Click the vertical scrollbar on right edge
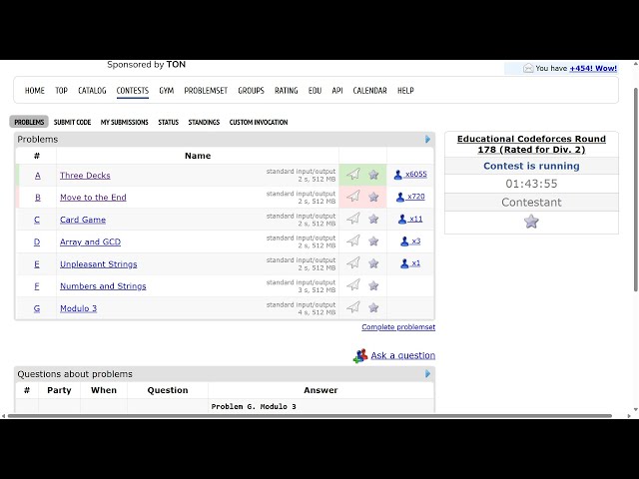Viewport: 639px width, 479px height. tap(636, 190)
